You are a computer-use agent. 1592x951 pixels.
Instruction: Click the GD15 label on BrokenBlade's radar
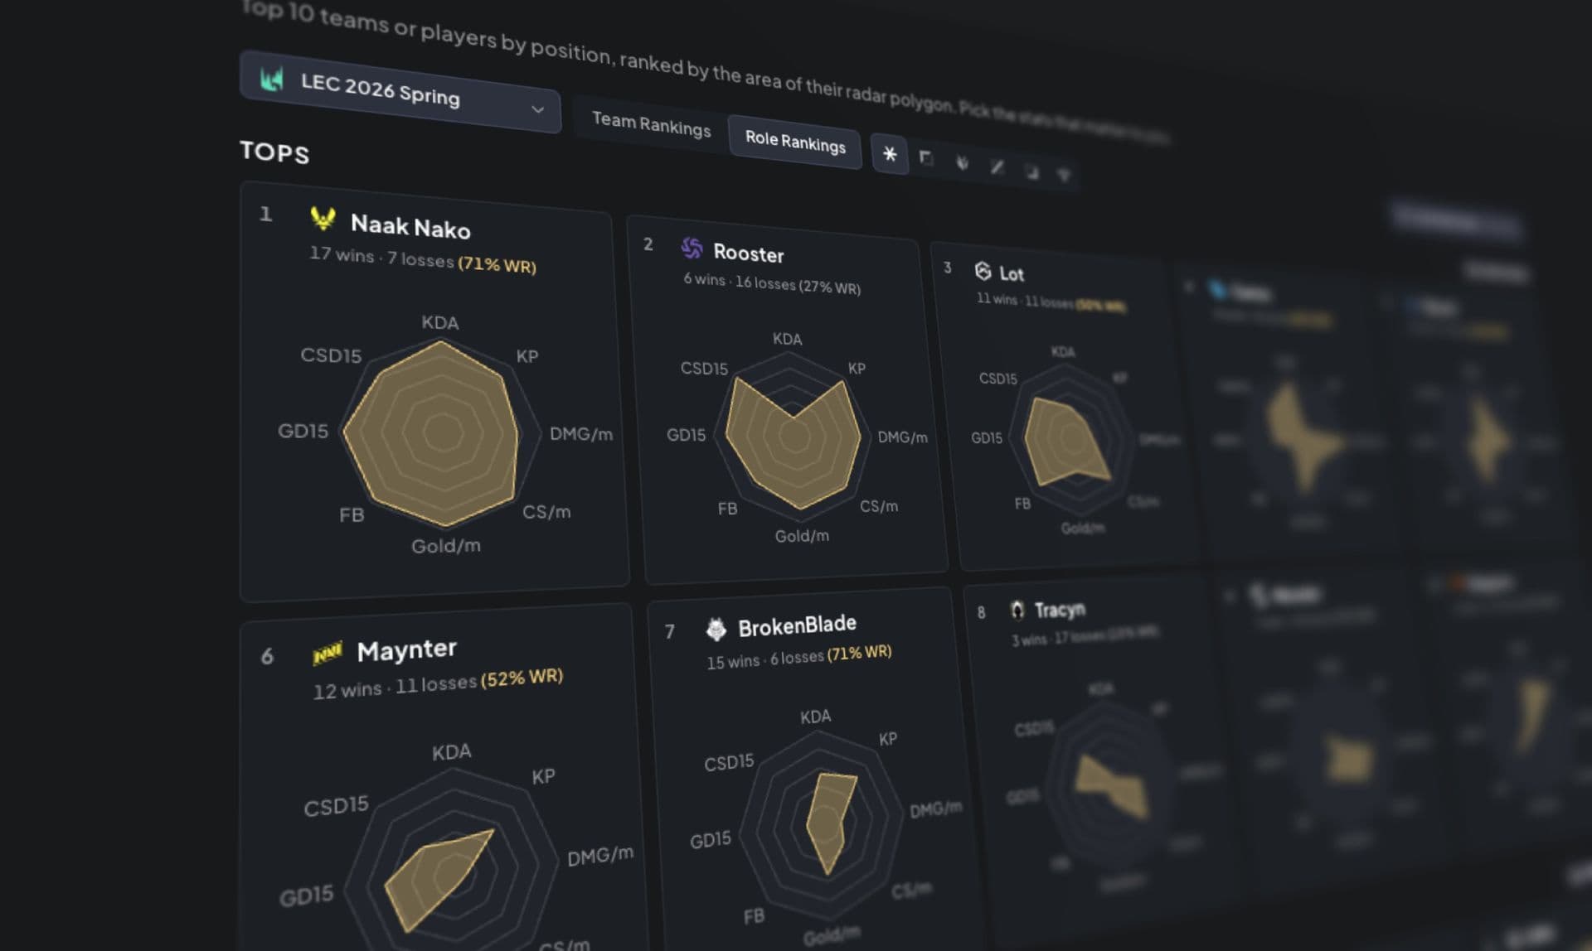(x=711, y=840)
